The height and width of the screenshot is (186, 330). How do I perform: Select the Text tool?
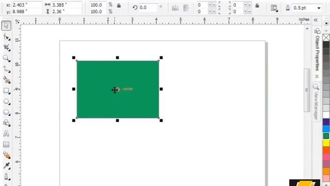pyautogui.click(x=6, y=134)
